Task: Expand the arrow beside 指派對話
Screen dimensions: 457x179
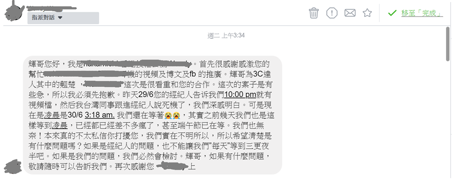Action: tap(60, 18)
